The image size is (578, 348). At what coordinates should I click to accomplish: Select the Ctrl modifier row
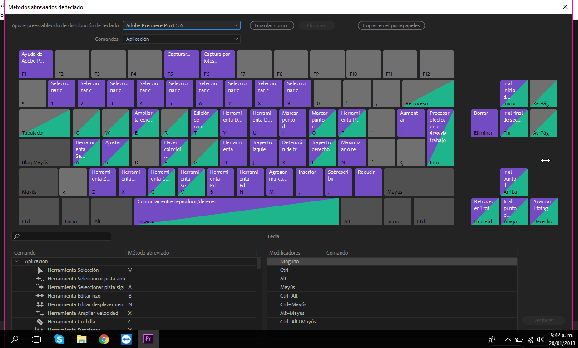click(x=392, y=270)
